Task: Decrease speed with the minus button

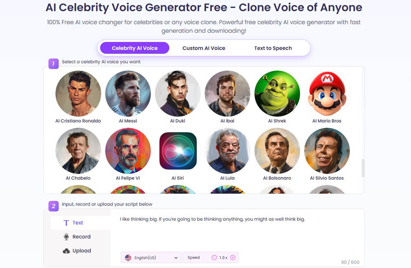Action: tap(214, 258)
